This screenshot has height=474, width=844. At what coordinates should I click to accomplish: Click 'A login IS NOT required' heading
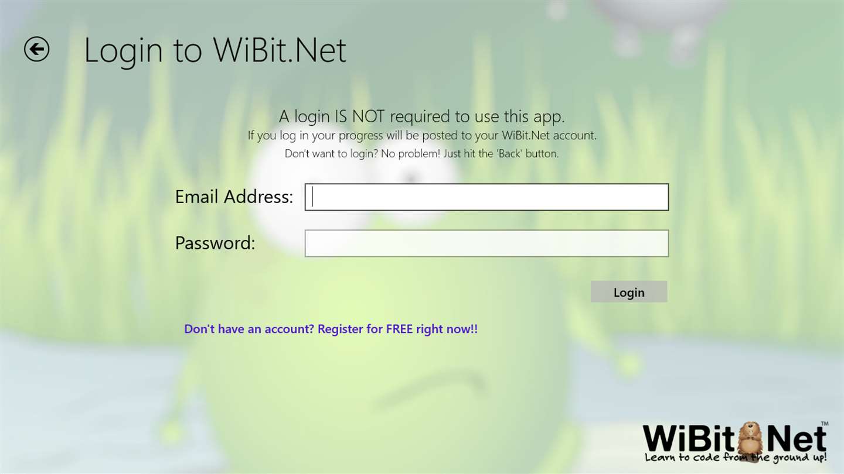[x=422, y=116]
